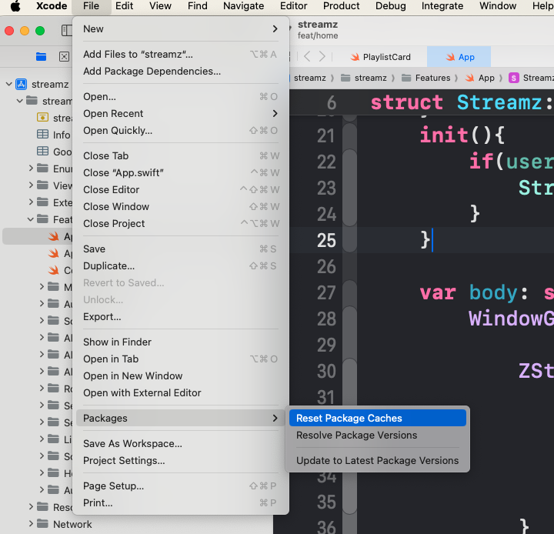This screenshot has width=554, height=534.
Task: Open the Edit menu
Action: 125,6
